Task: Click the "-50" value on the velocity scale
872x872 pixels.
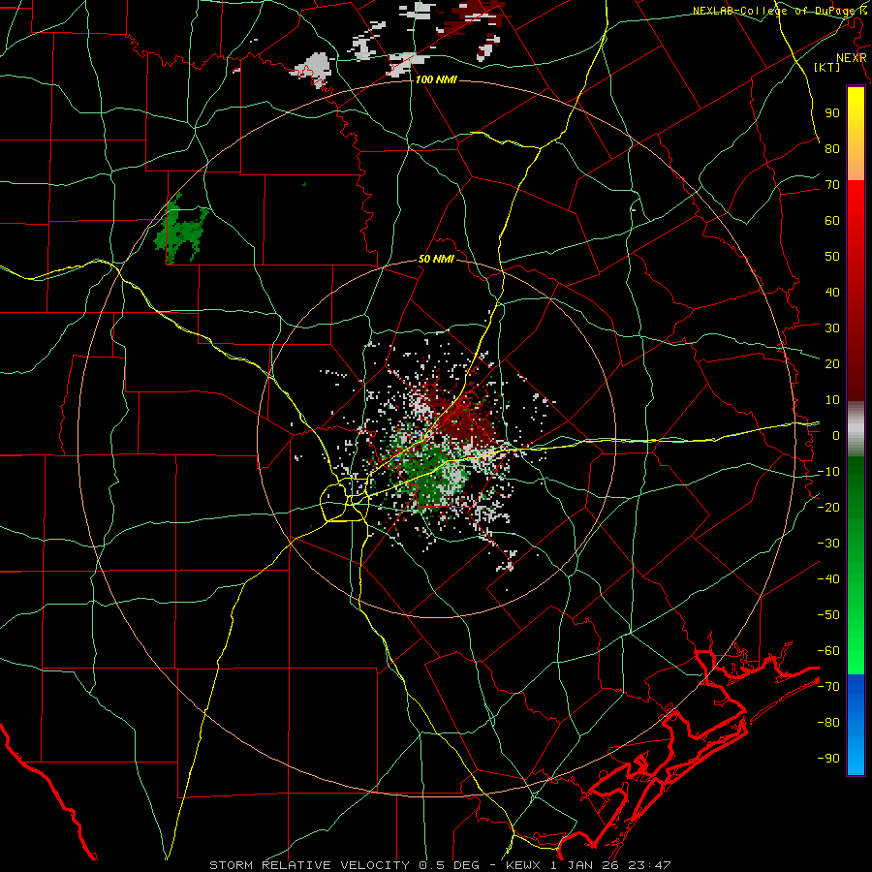Action: 828,614
